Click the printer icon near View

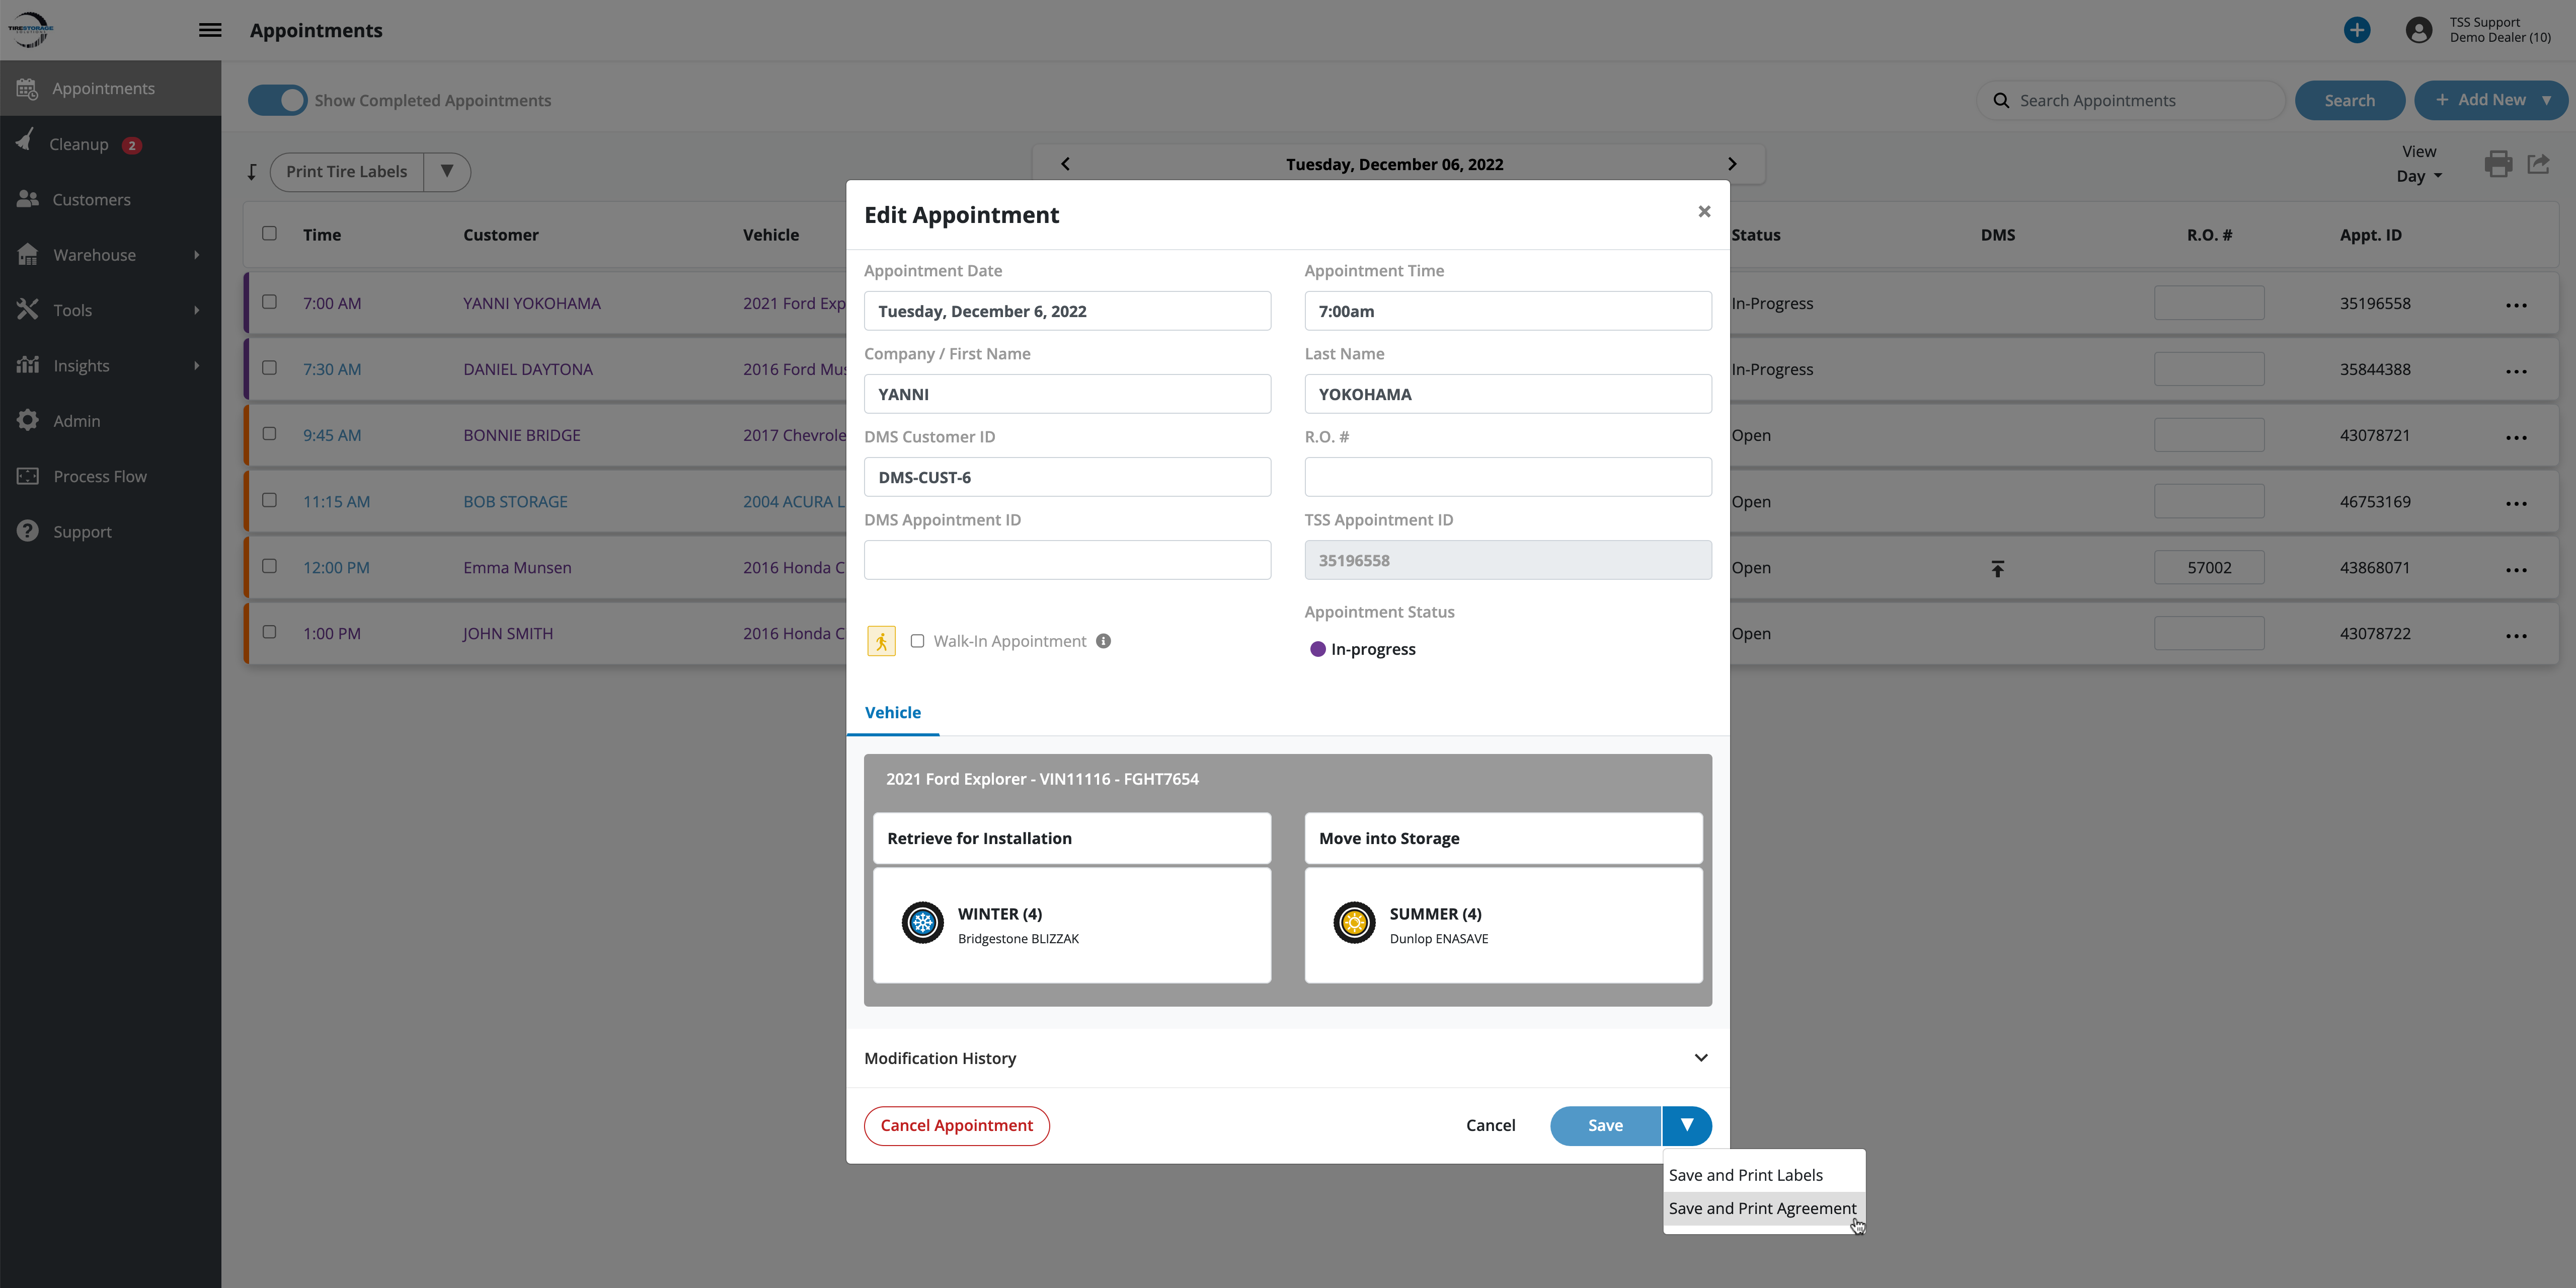pyautogui.click(x=2497, y=164)
